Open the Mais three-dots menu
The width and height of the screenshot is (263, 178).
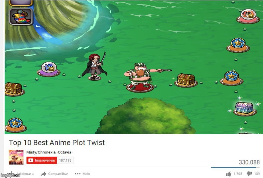pyautogui.click(x=77, y=174)
